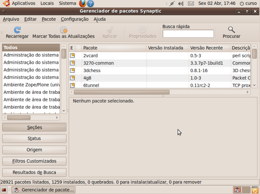
Task: Select the Ambiente Zope/Plone section
Action: [31, 85]
